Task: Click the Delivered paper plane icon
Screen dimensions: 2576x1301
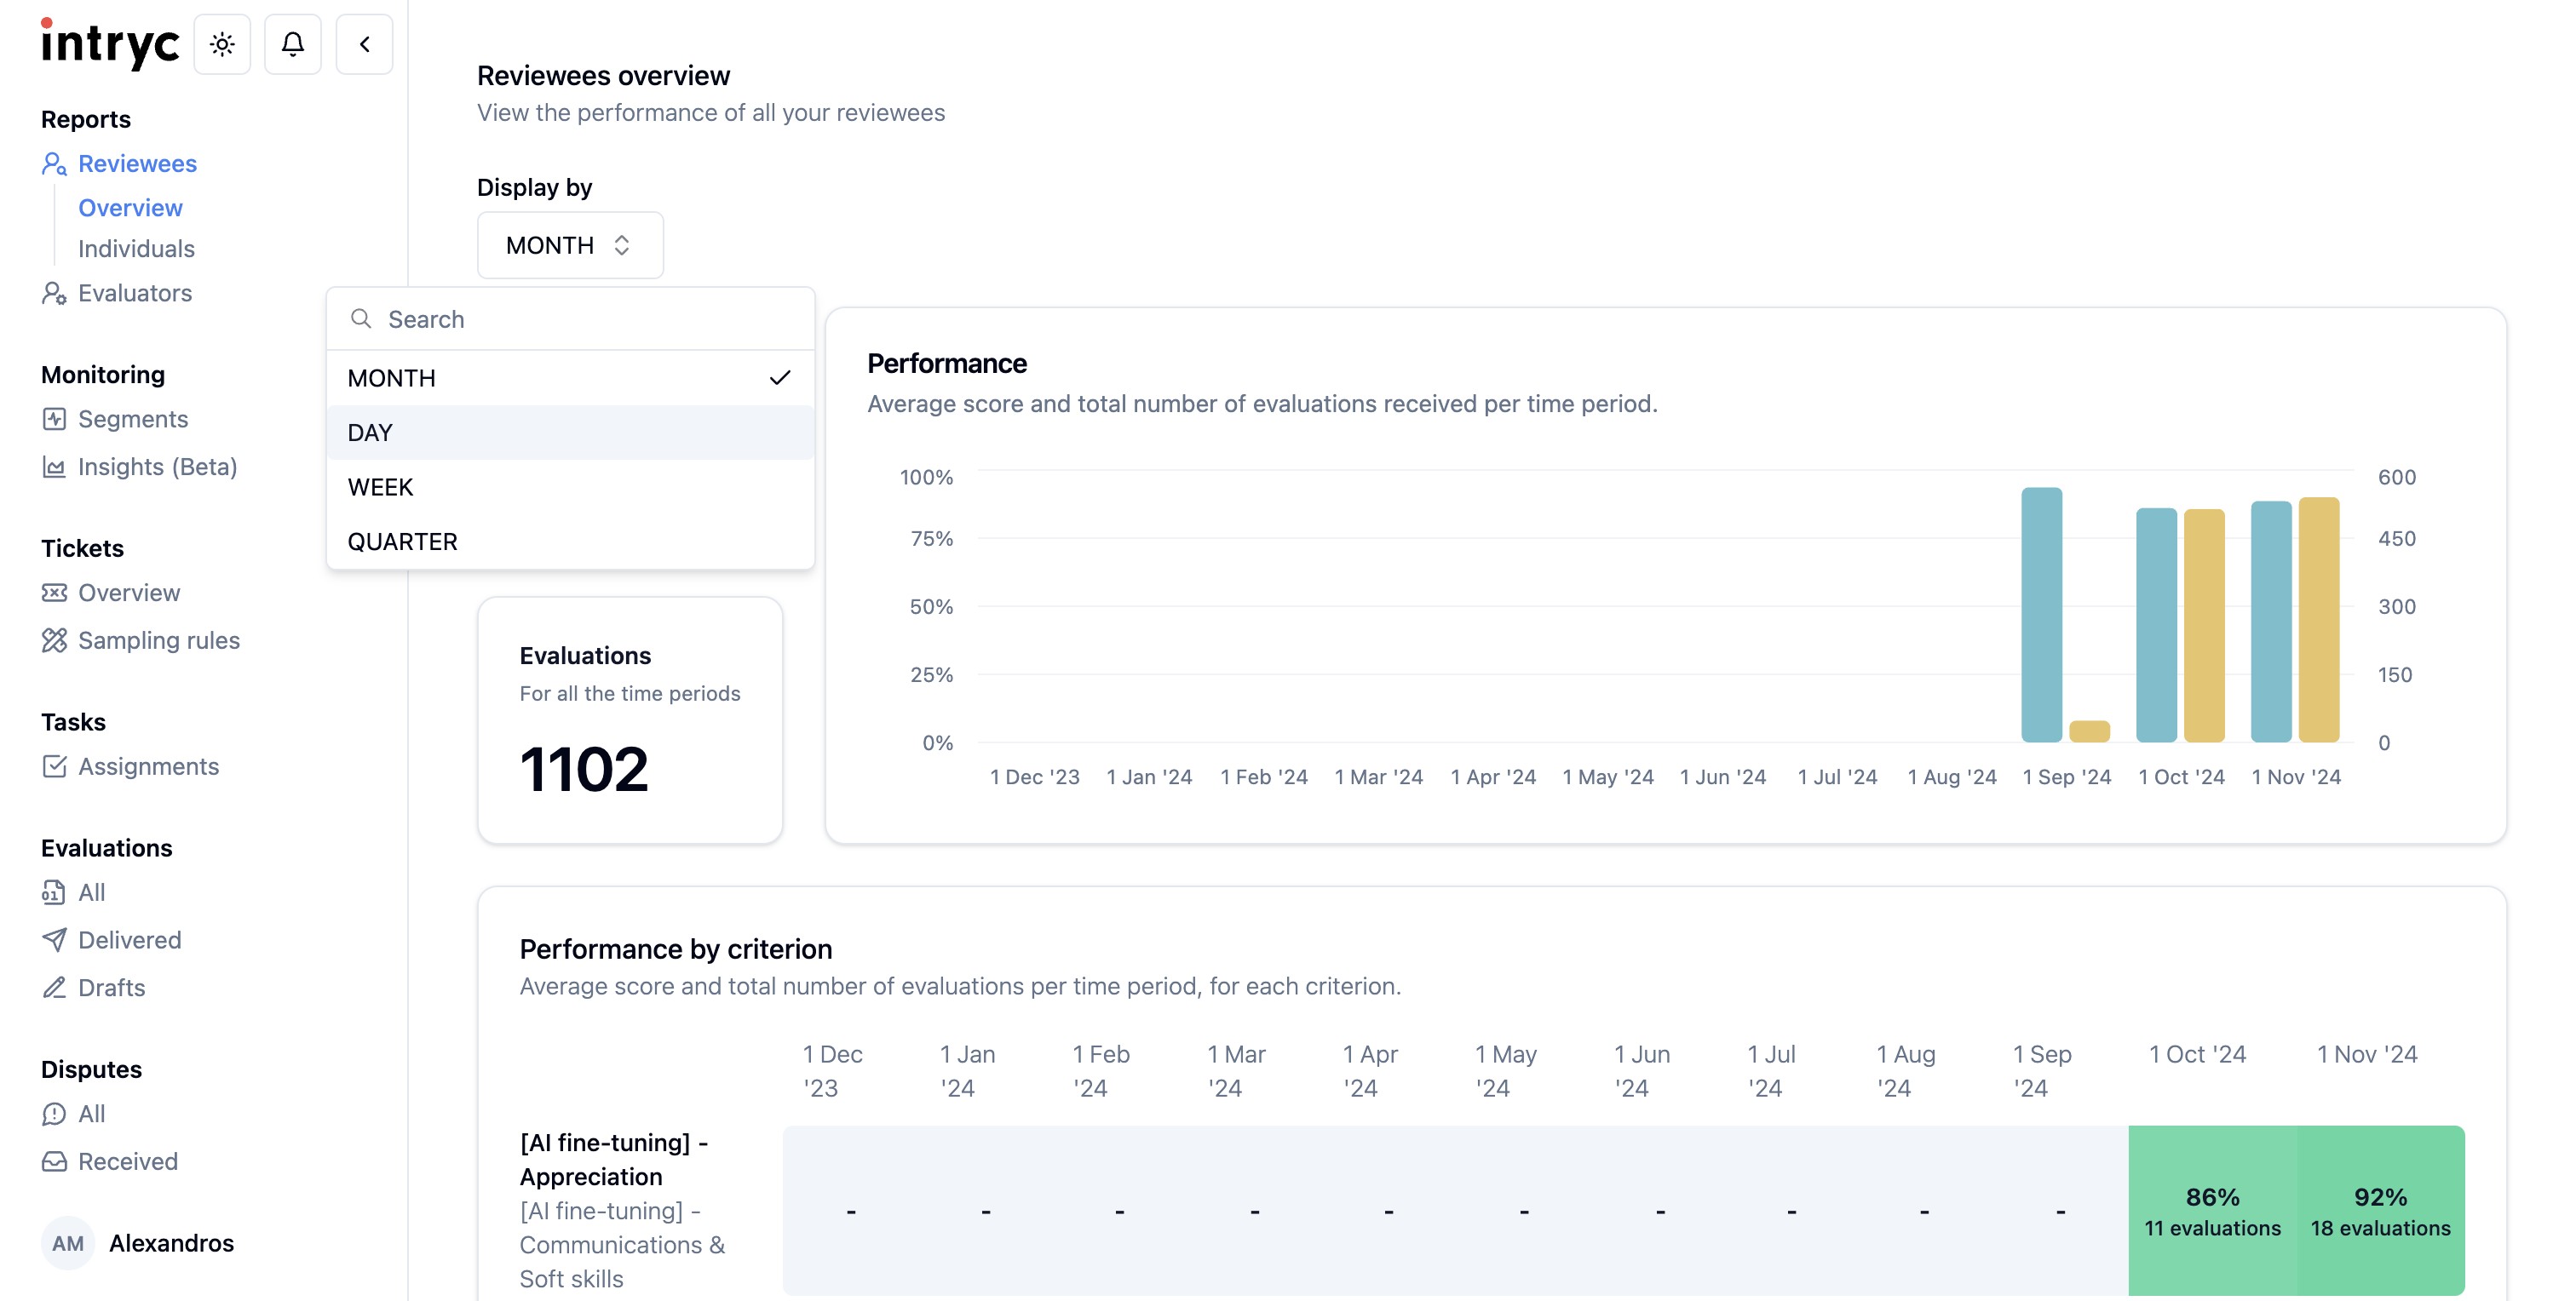Action: 54,939
